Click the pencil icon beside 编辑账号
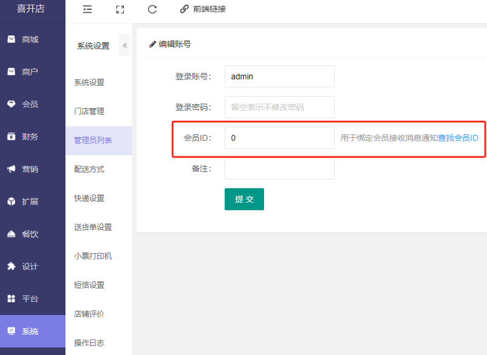 [152, 44]
